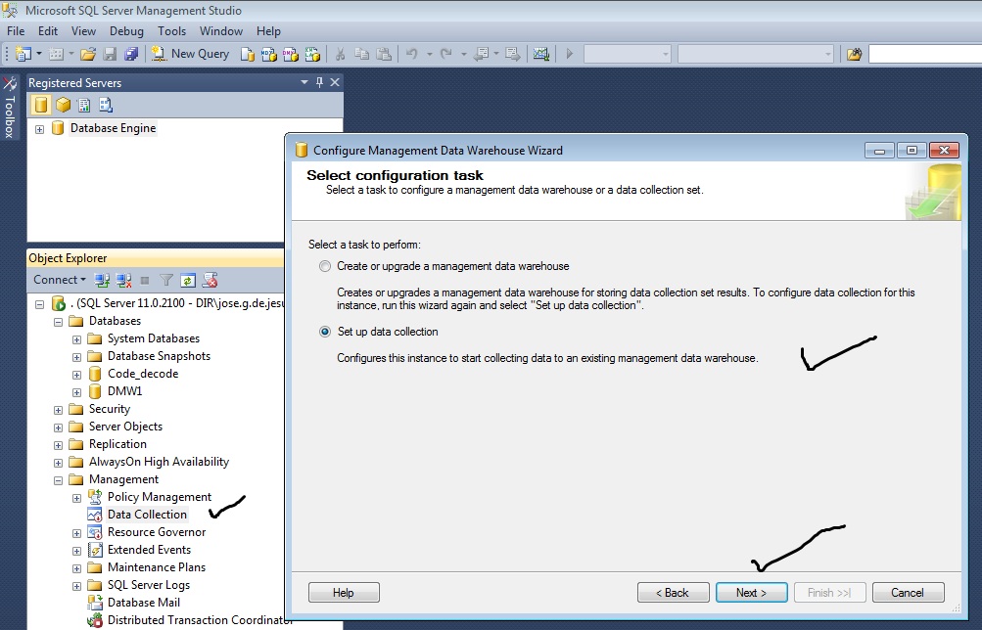Screen dimensions: 982x630
Task: Select Analysis Services cube icon in Registered Servers
Action: [x=63, y=105]
